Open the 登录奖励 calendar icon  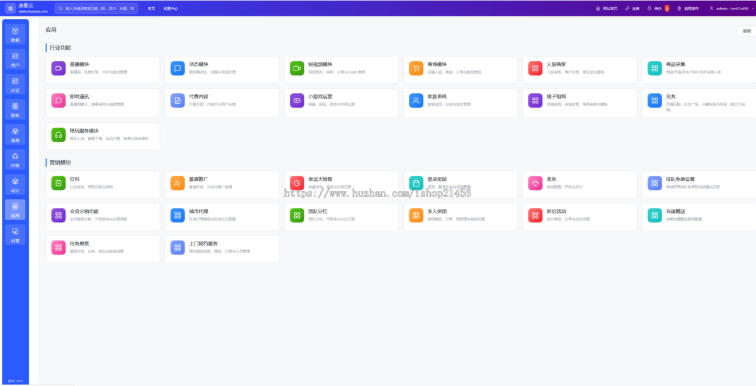416,183
